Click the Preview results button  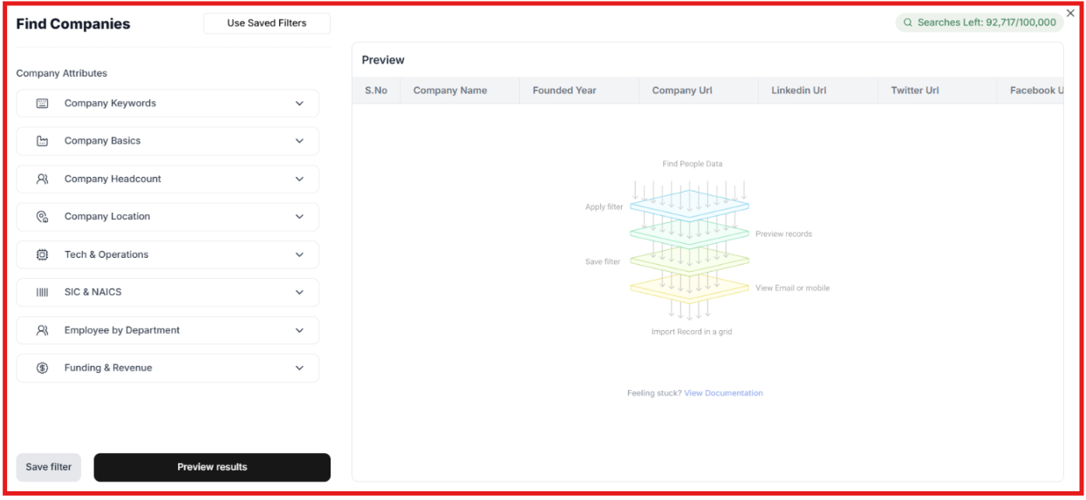[212, 468]
